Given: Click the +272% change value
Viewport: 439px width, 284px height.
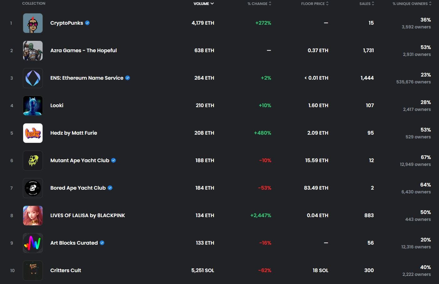Looking at the screenshot, I should (x=263, y=23).
